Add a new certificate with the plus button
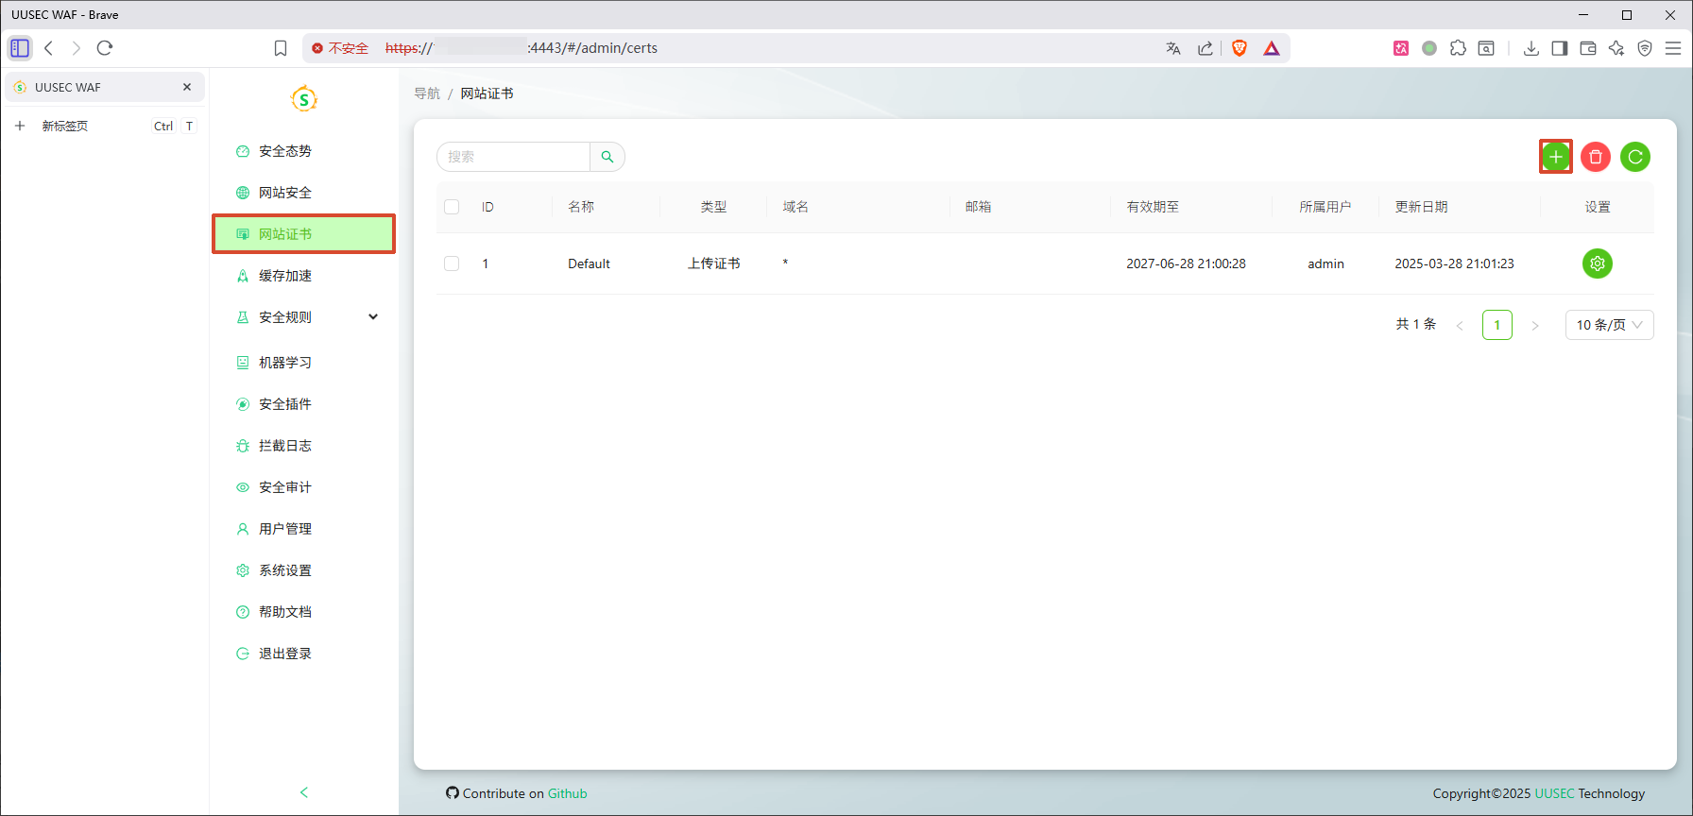The height and width of the screenshot is (816, 1693). coord(1556,157)
